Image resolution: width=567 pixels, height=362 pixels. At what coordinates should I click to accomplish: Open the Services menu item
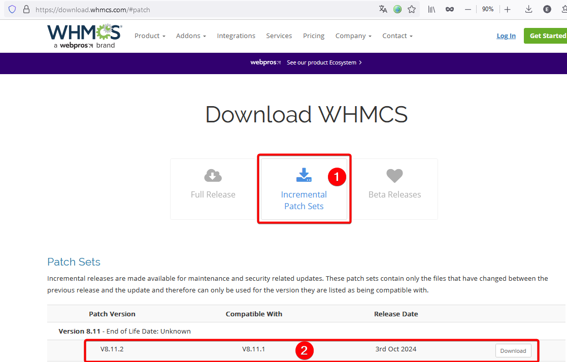pyautogui.click(x=279, y=36)
